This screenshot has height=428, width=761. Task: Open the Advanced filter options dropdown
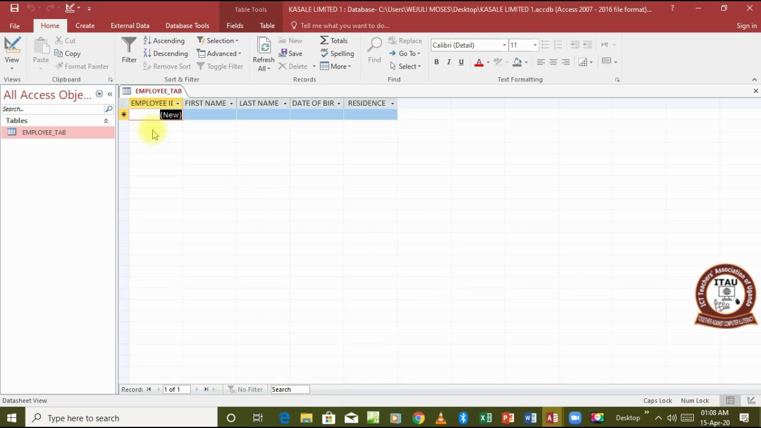coord(219,53)
